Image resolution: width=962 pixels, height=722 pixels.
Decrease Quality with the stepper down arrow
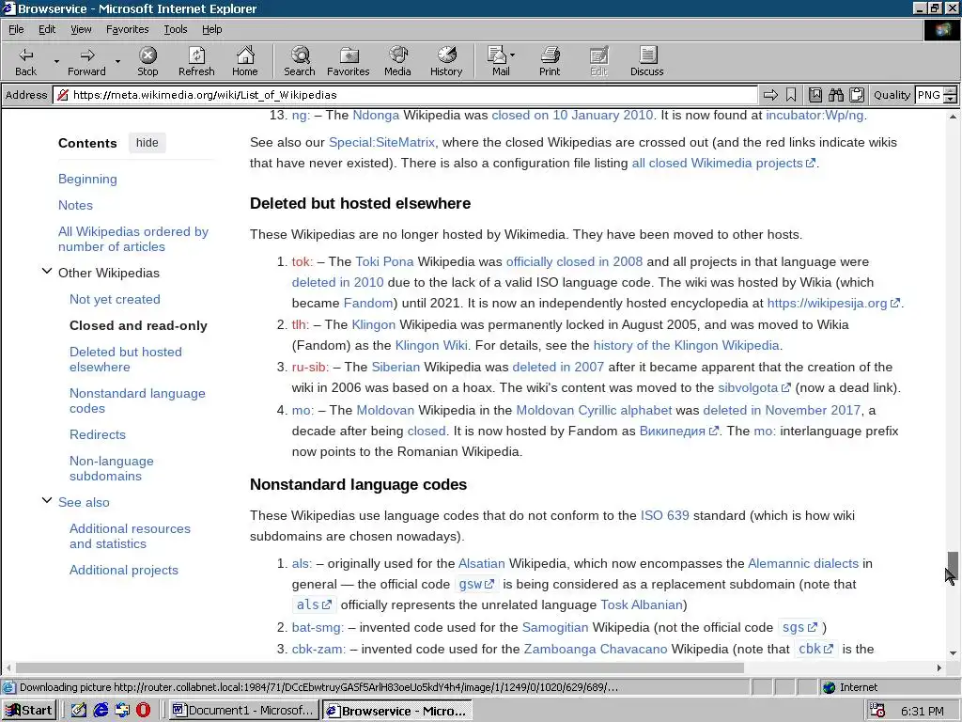pyautogui.click(x=951, y=99)
